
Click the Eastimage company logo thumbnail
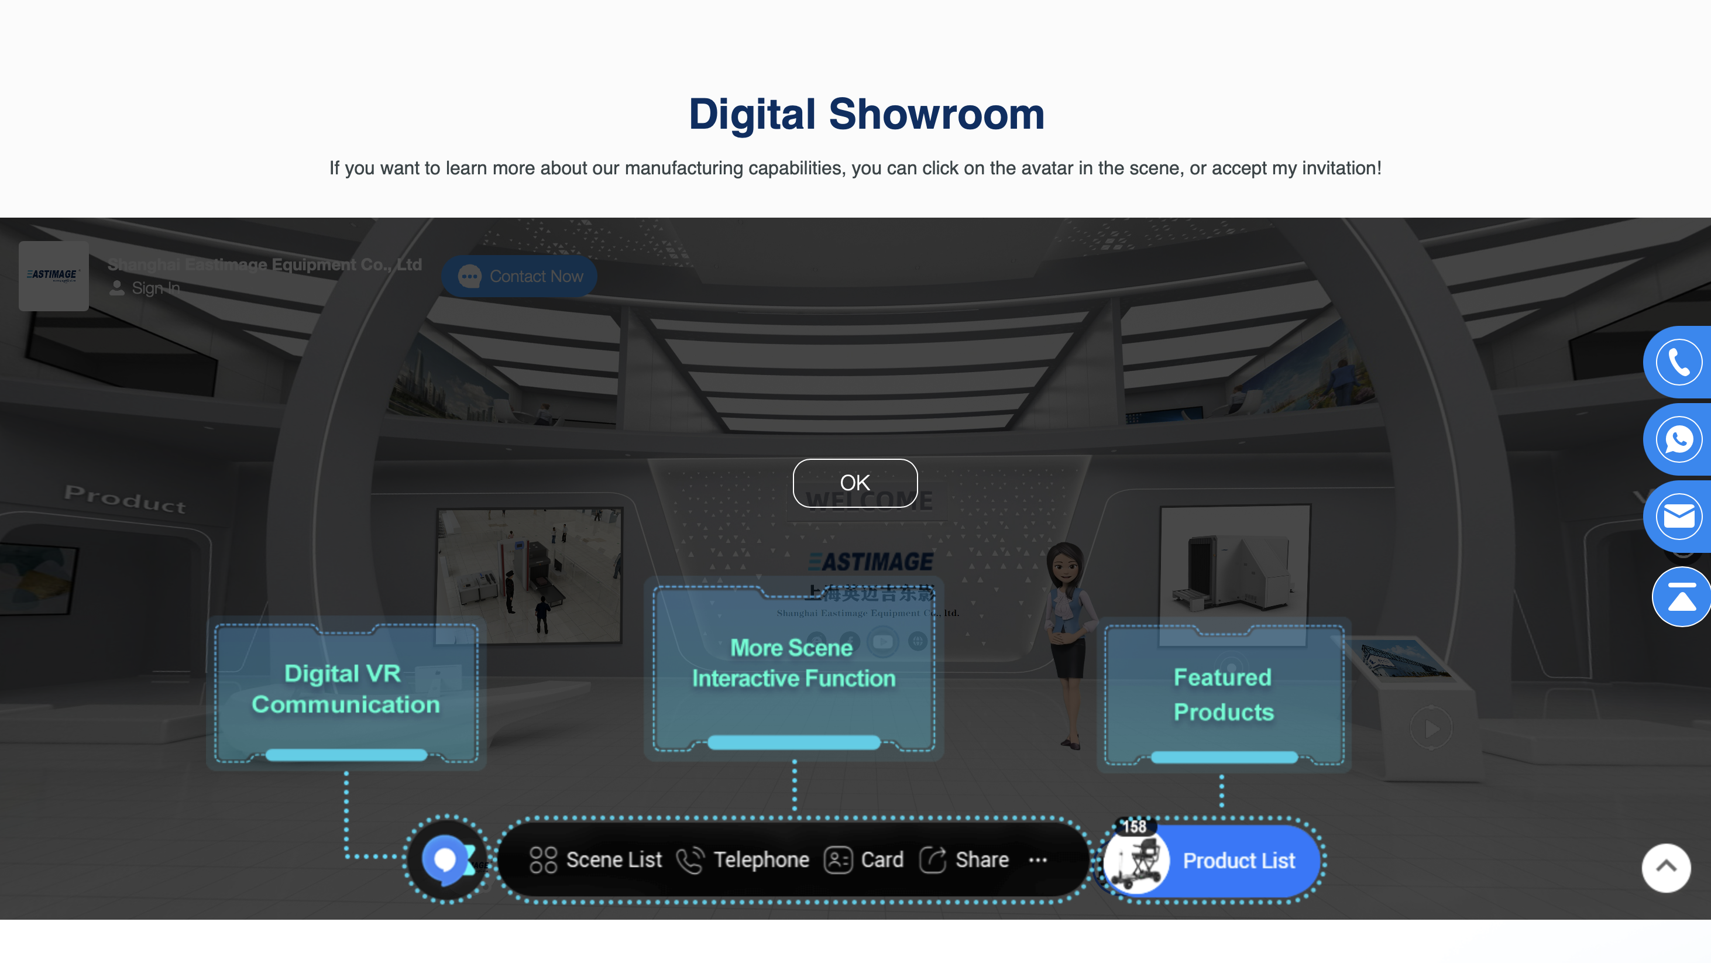click(x=53, y=275)
